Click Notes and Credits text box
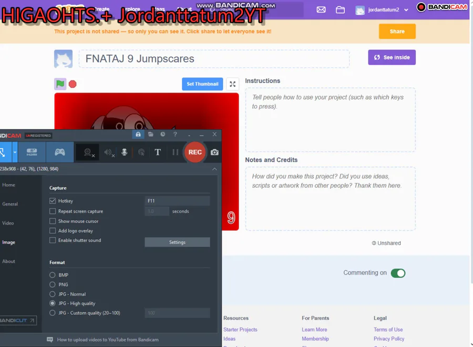This screenshot has height=347, width=473. 331,199
